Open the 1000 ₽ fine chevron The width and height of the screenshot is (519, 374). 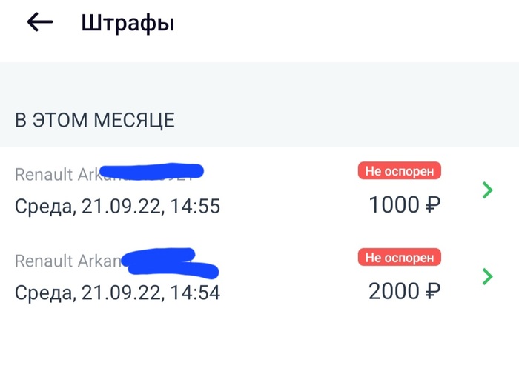[x=487, y=190]
